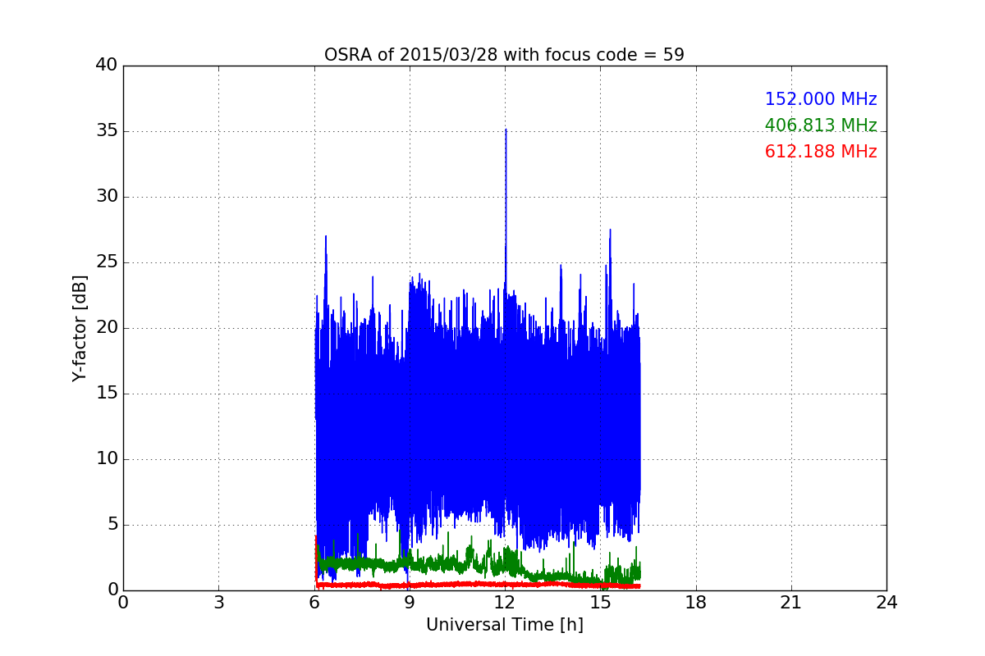Viewport: 985px width, 656px height.
Task: Click the blue spike peak near 35 dB
Action: click(x=506, y=130)
